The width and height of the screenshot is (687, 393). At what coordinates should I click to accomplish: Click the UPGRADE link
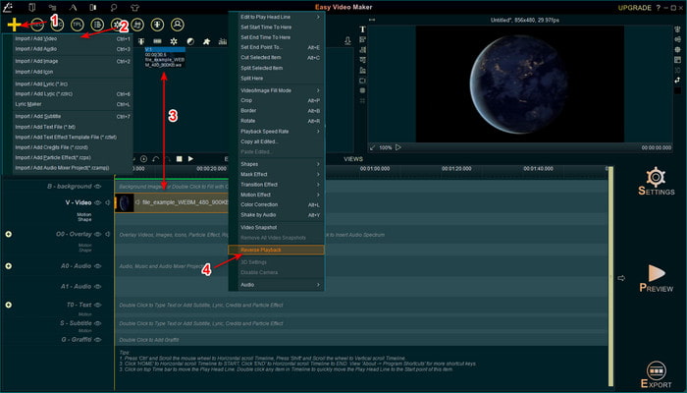(635, 8)
